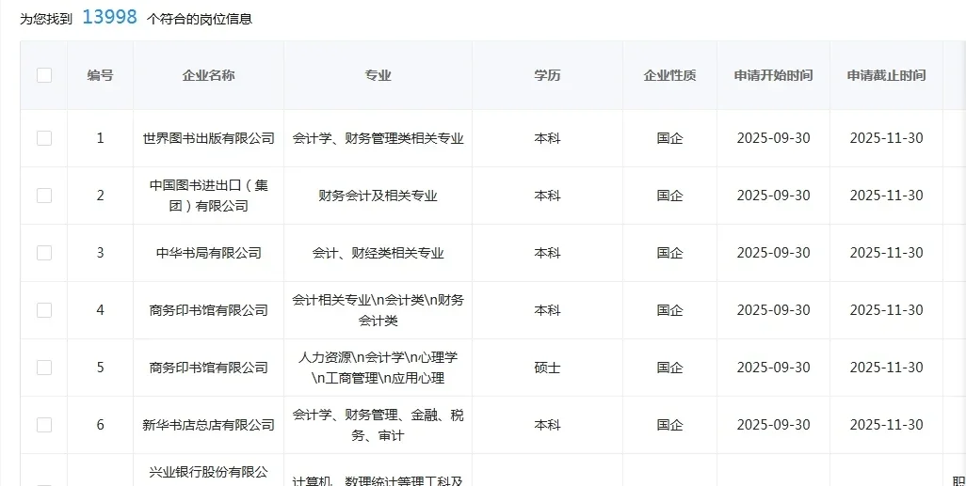
Task: Tick the checkbox in row number 5
Action: 44,368
